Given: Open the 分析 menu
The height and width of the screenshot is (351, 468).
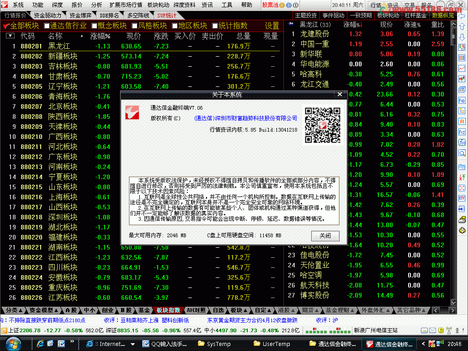Looking at the screenshot, I should tap(96, 5).
